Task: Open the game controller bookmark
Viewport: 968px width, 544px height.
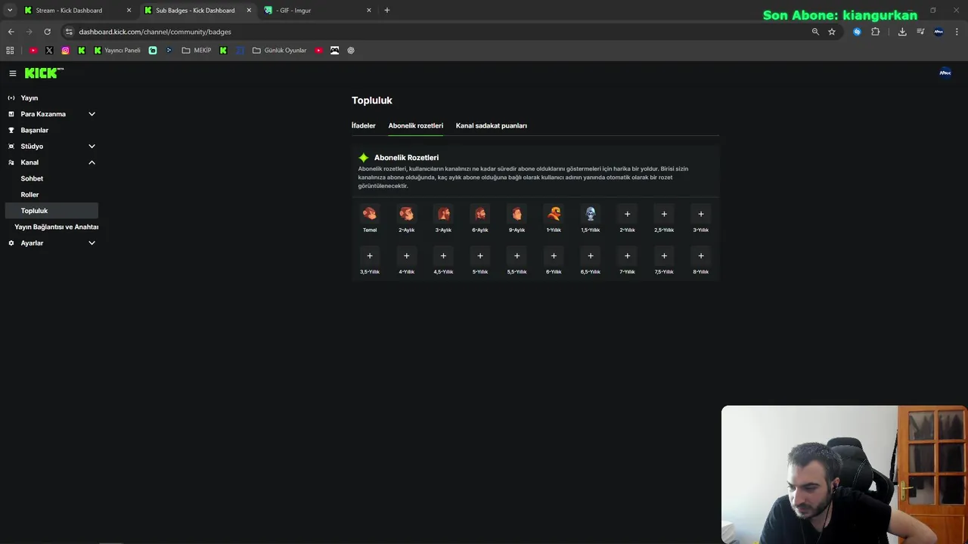Action: (x=334, y=51)
